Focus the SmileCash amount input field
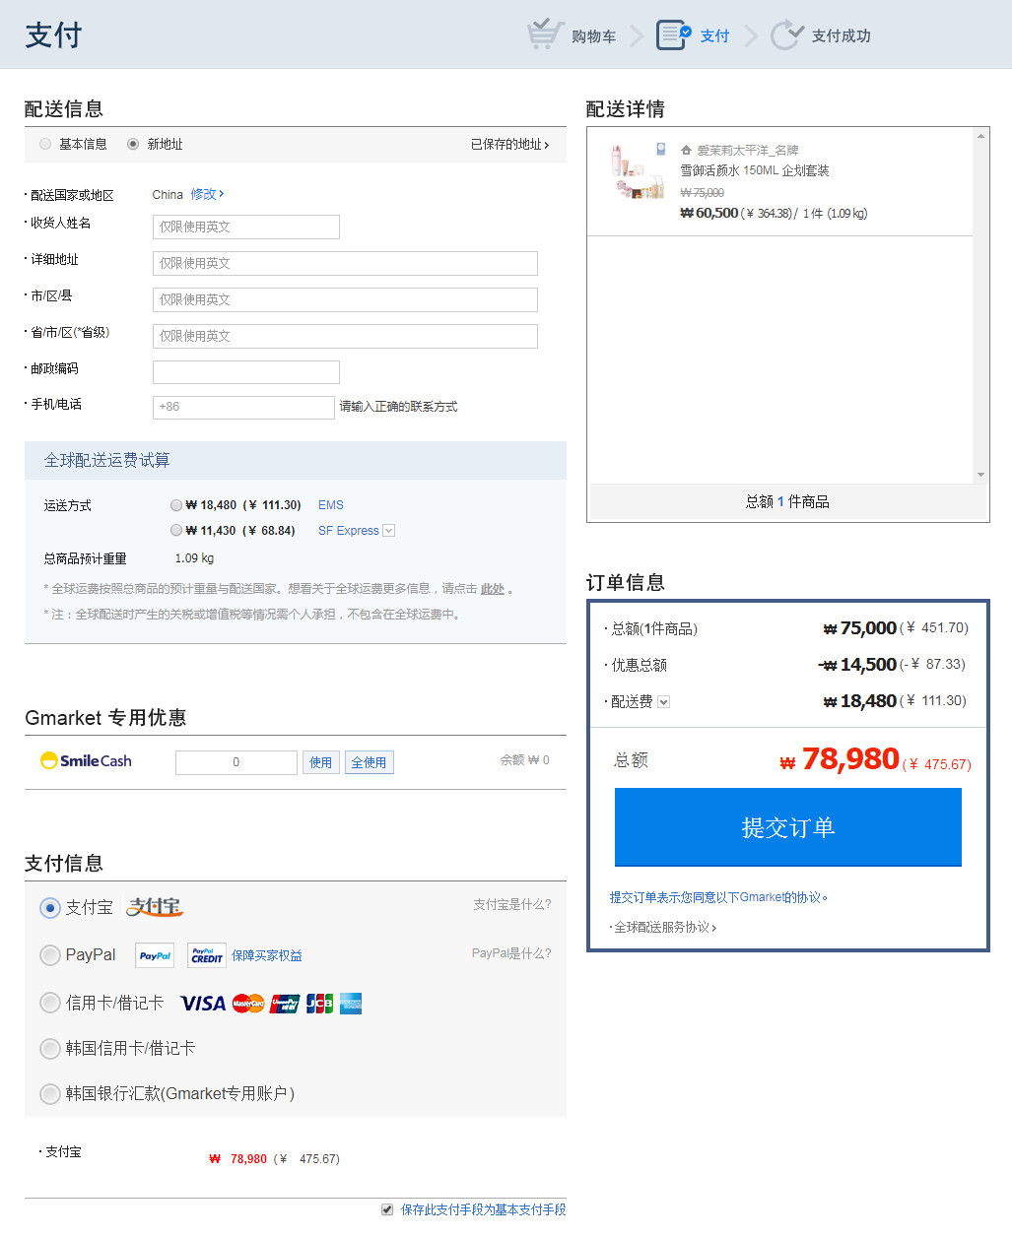Viewport: 1012px width, 1238px height. pos(236,762)
